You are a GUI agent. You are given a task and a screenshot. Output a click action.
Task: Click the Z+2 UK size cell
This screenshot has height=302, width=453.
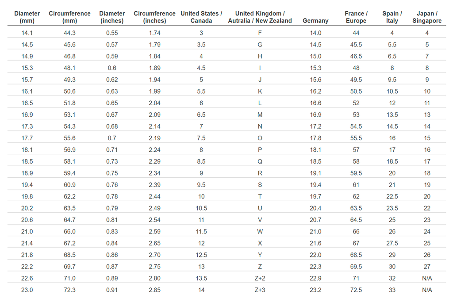tap(260, 278)
